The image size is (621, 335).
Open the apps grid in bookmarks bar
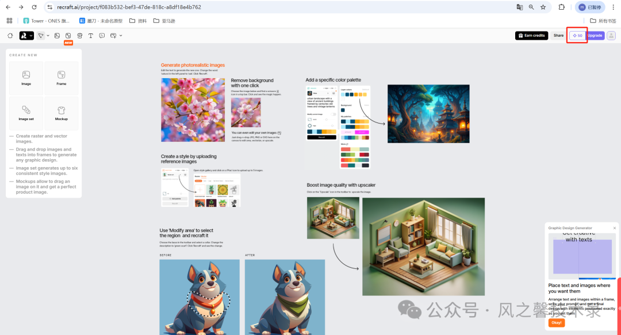coord(10,21)
